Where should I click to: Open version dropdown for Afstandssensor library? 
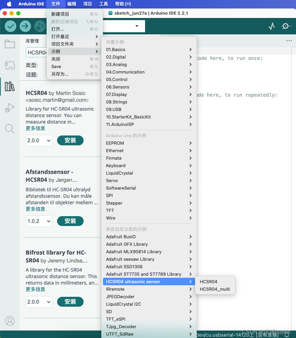(39, 221)
